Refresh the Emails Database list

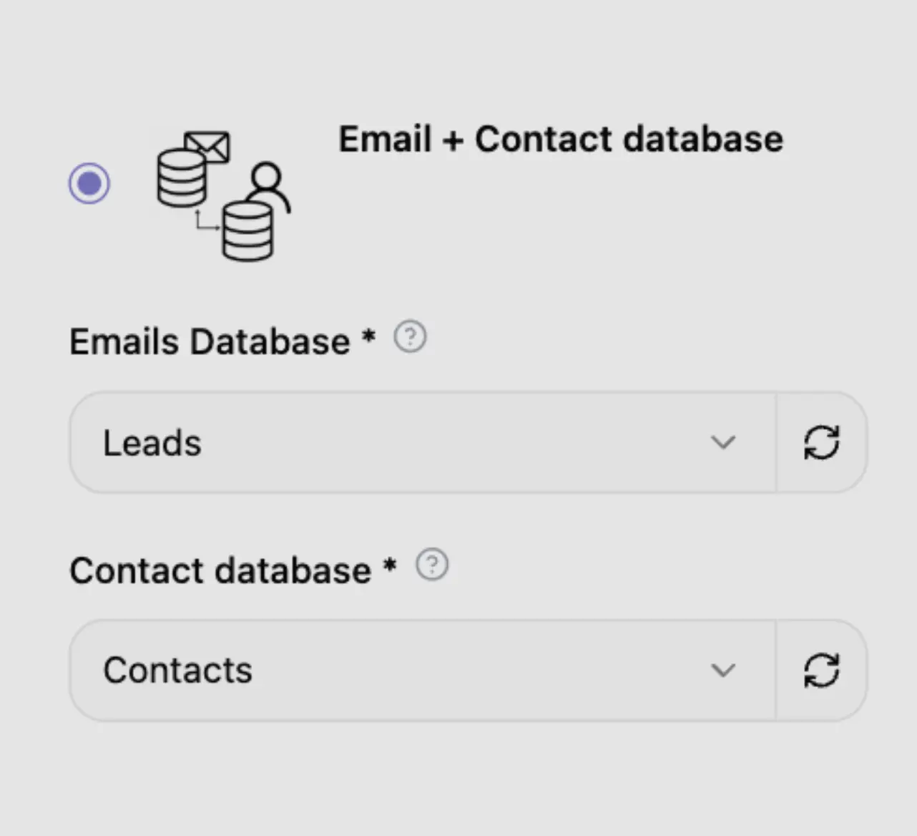[x=821, y=442]
